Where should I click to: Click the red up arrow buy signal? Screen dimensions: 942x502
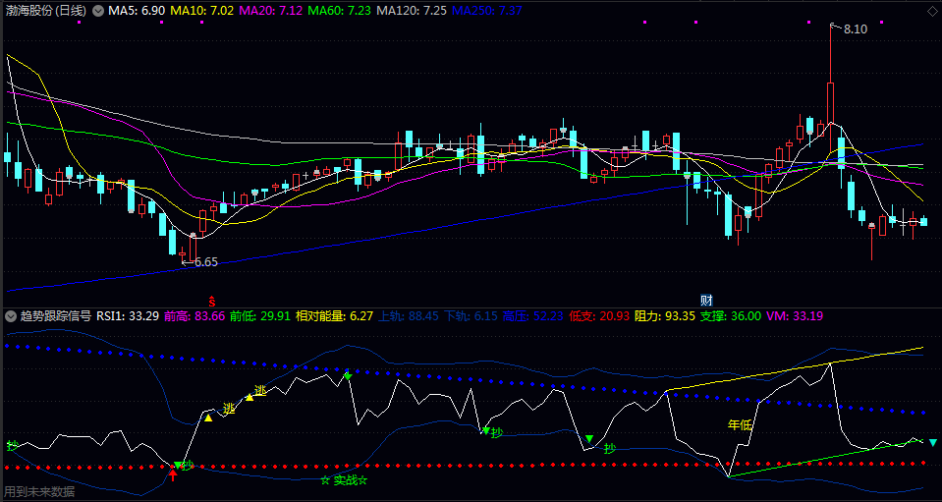point(173,475)
